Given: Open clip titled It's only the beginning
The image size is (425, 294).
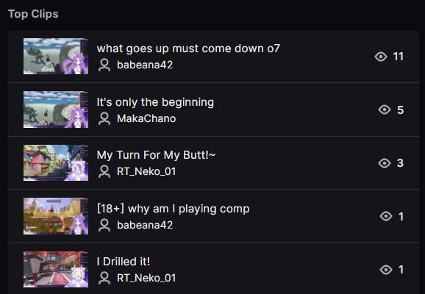Looking at the screenshot, I should point(155,102).
